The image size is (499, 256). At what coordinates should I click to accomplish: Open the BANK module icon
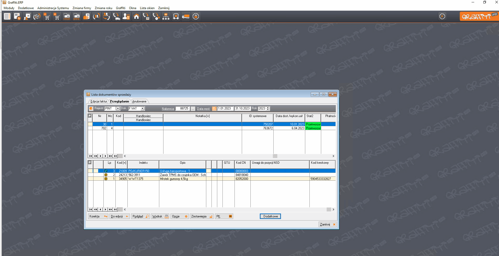(x=77, y=17)
